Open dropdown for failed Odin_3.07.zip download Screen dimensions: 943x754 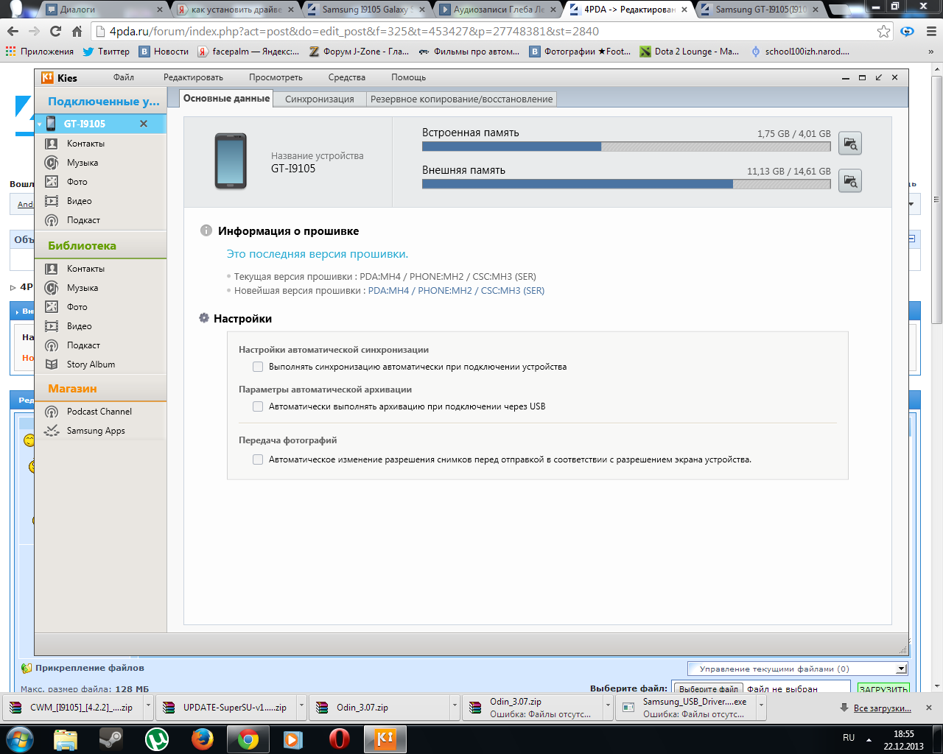coord(608,707)
